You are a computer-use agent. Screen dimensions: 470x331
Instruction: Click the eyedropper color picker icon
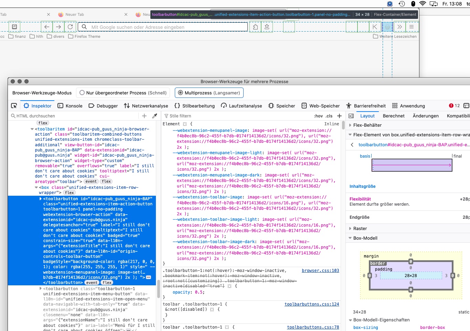point(155,116)
